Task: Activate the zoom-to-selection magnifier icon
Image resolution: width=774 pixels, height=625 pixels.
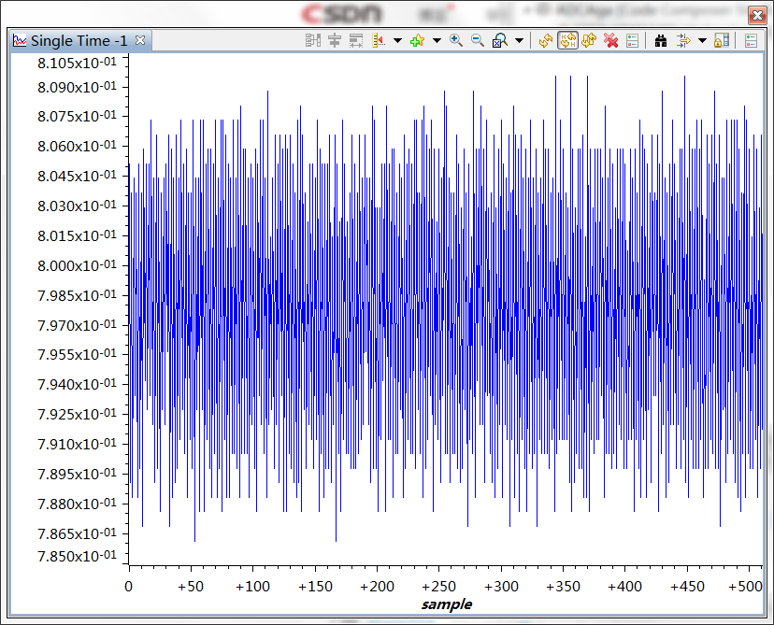Action: [499, 40]
